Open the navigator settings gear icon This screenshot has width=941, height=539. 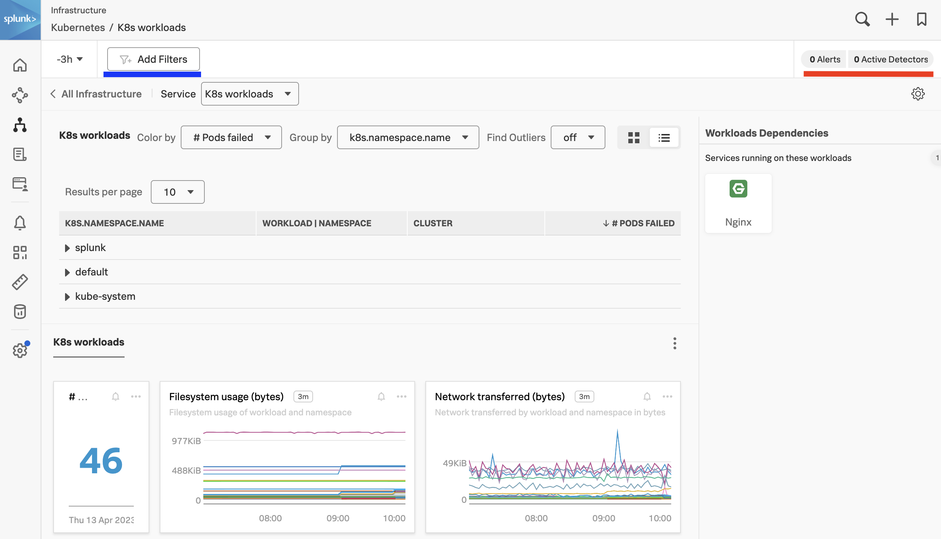click(x=918, y=94)
